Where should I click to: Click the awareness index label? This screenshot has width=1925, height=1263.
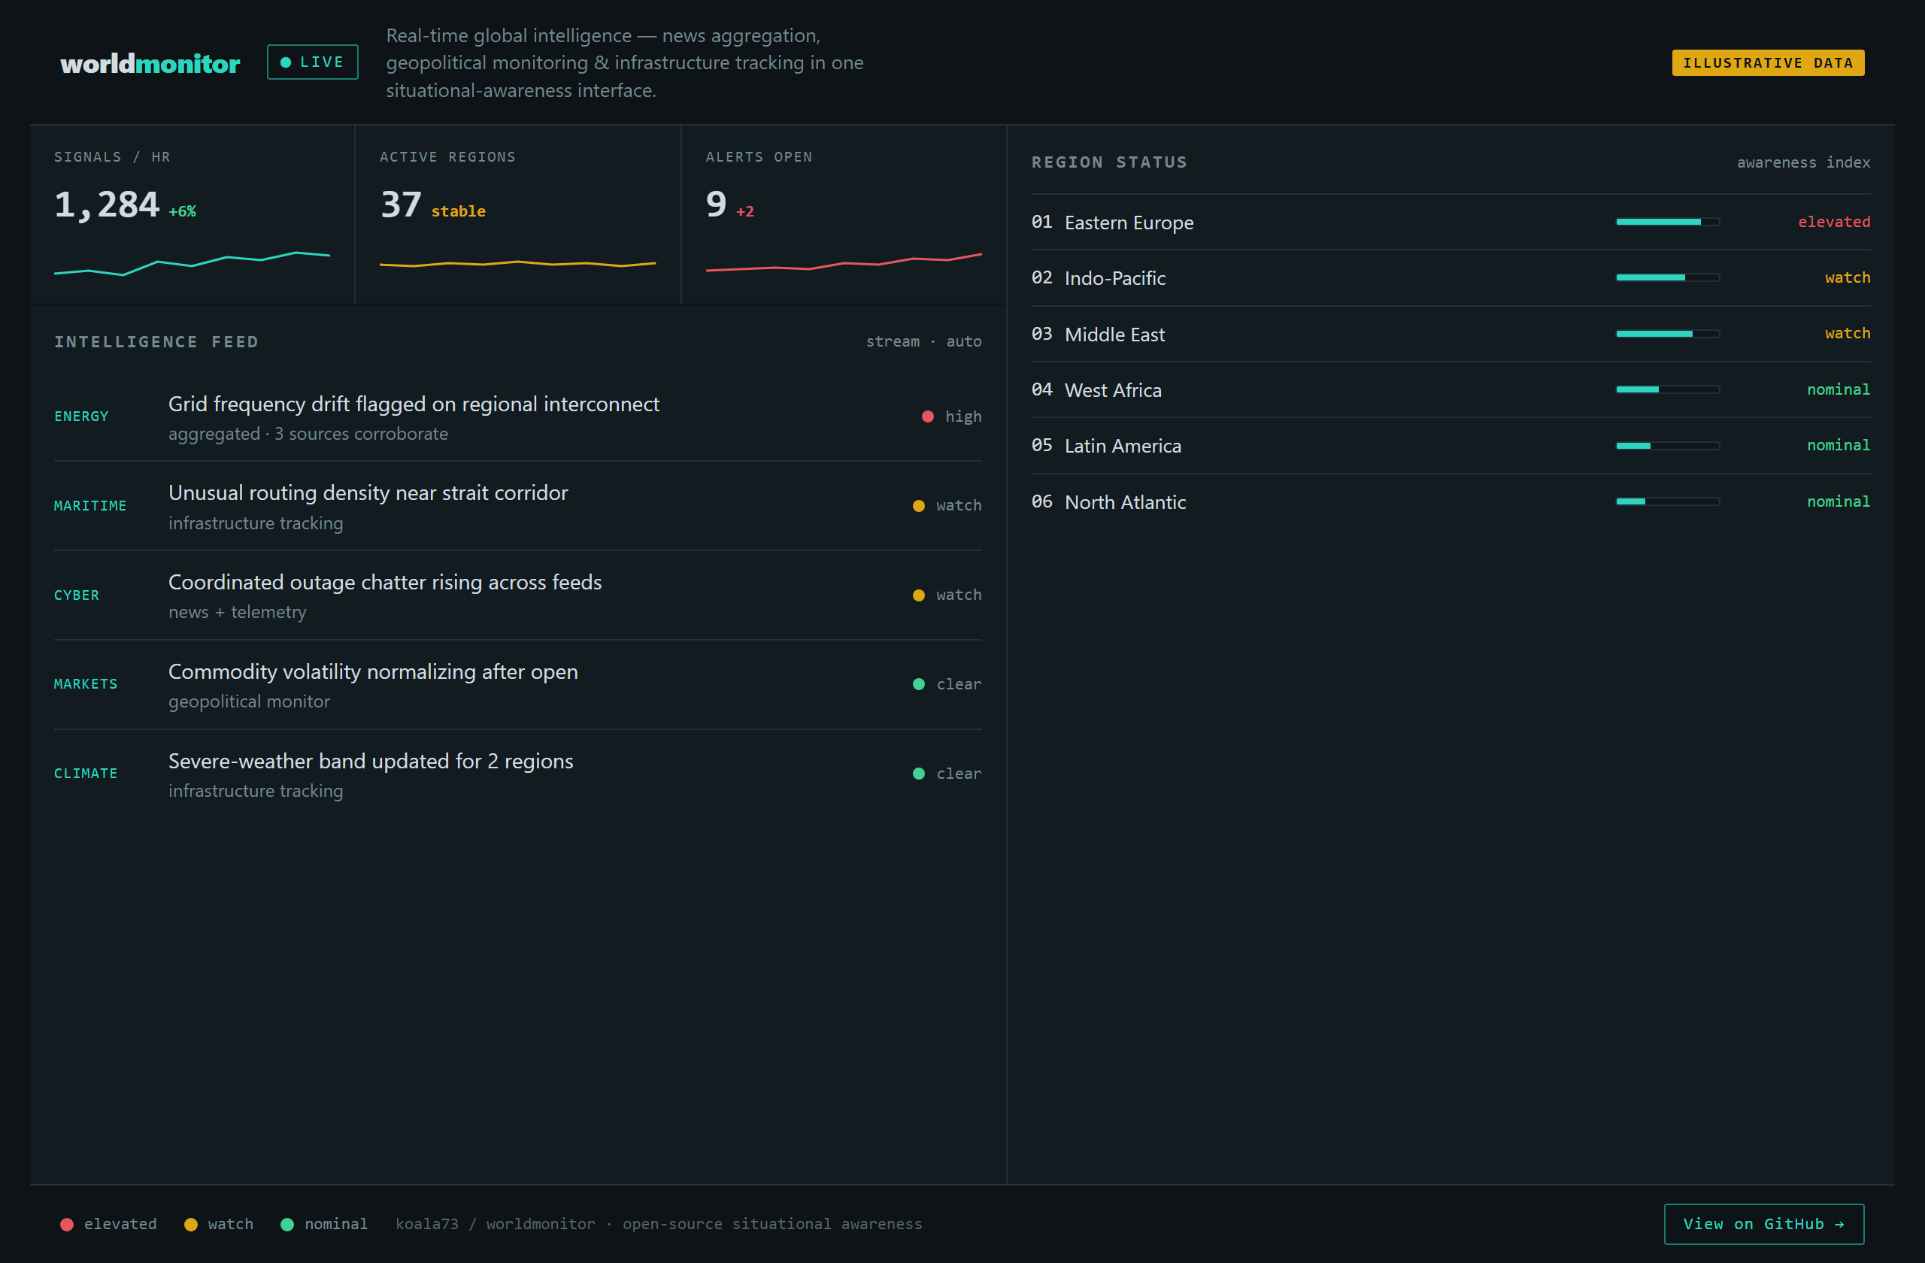tap(1804, 162)
